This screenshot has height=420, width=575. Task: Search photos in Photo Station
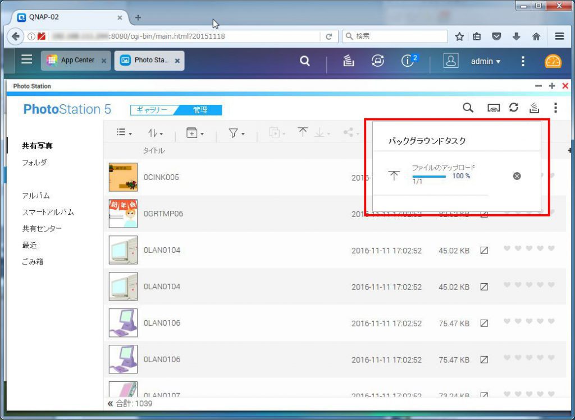click(468, 108)
